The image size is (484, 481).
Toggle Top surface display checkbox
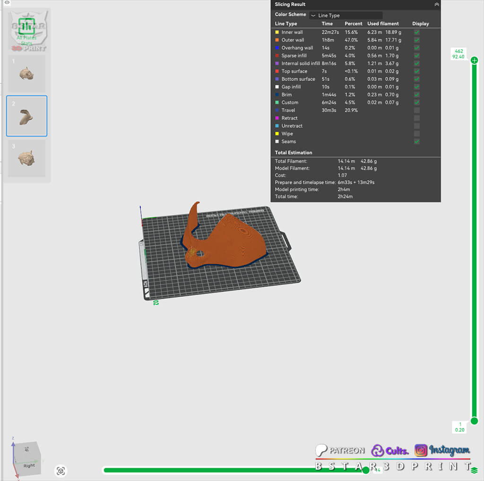click(417, 71)
